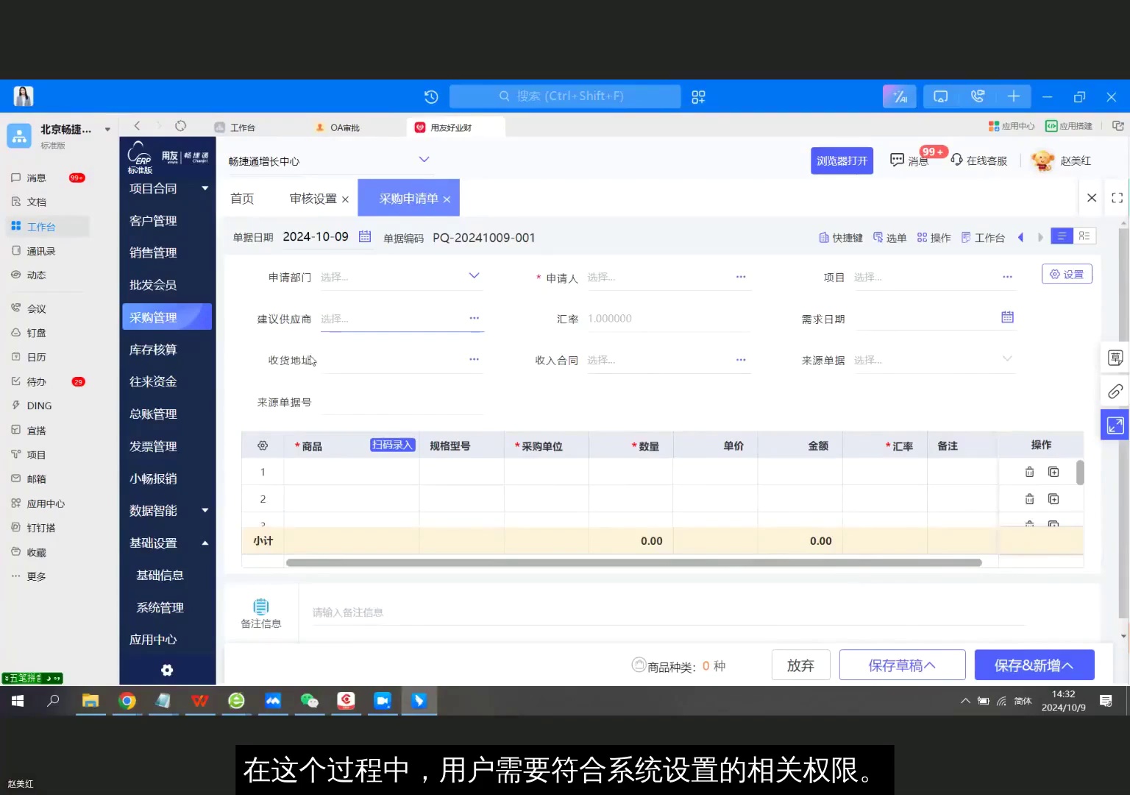Switch to list view layout toggle

[1062, 236]
